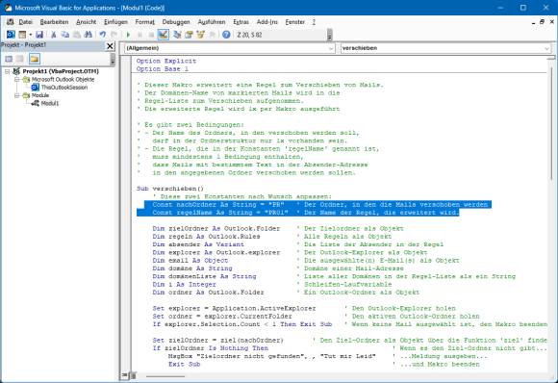Collapse the Projekt1 (VbaProject.OTM) node

coord(7,71)
